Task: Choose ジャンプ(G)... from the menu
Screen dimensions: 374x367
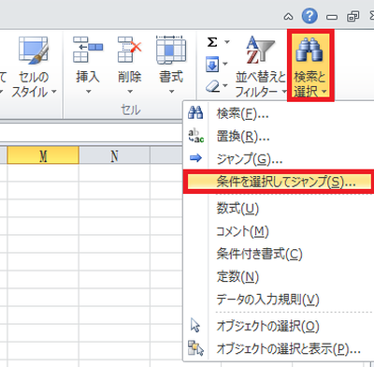Action: click(279, 159)
